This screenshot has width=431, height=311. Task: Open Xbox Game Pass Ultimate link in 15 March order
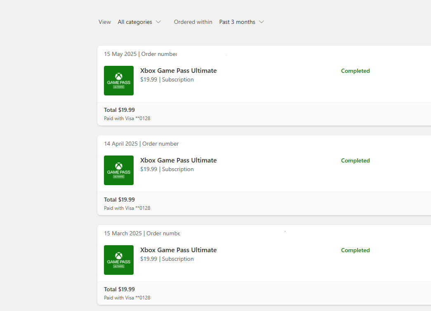tap(179, 250)
